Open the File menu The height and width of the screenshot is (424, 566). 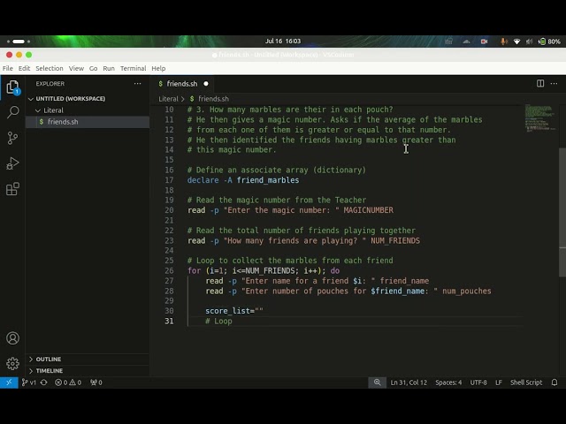pyautogui.click(x=8, y=68)
